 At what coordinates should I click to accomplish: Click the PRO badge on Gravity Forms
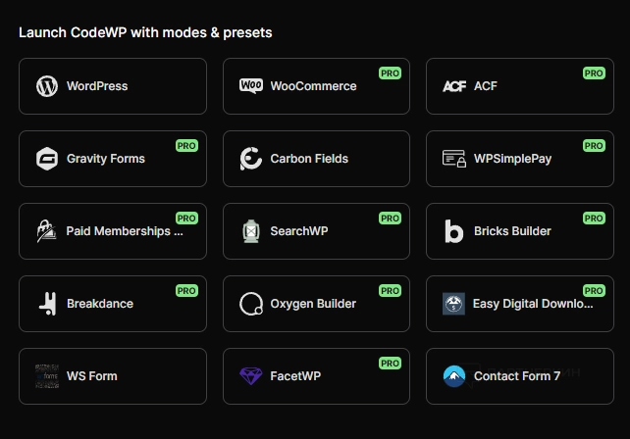(186, 146)
